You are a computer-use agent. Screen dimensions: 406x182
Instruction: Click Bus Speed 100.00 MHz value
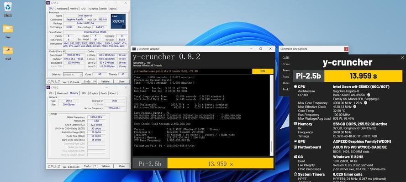click(x=74, y=63)
